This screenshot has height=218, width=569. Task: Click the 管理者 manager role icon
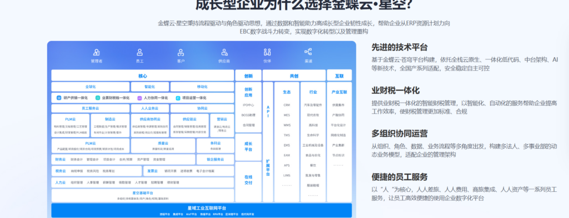[97, 52]
